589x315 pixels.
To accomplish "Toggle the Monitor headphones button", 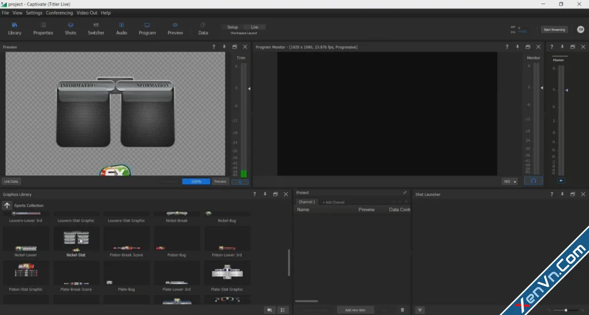I will pyautogui.click(x=533, y=180).
